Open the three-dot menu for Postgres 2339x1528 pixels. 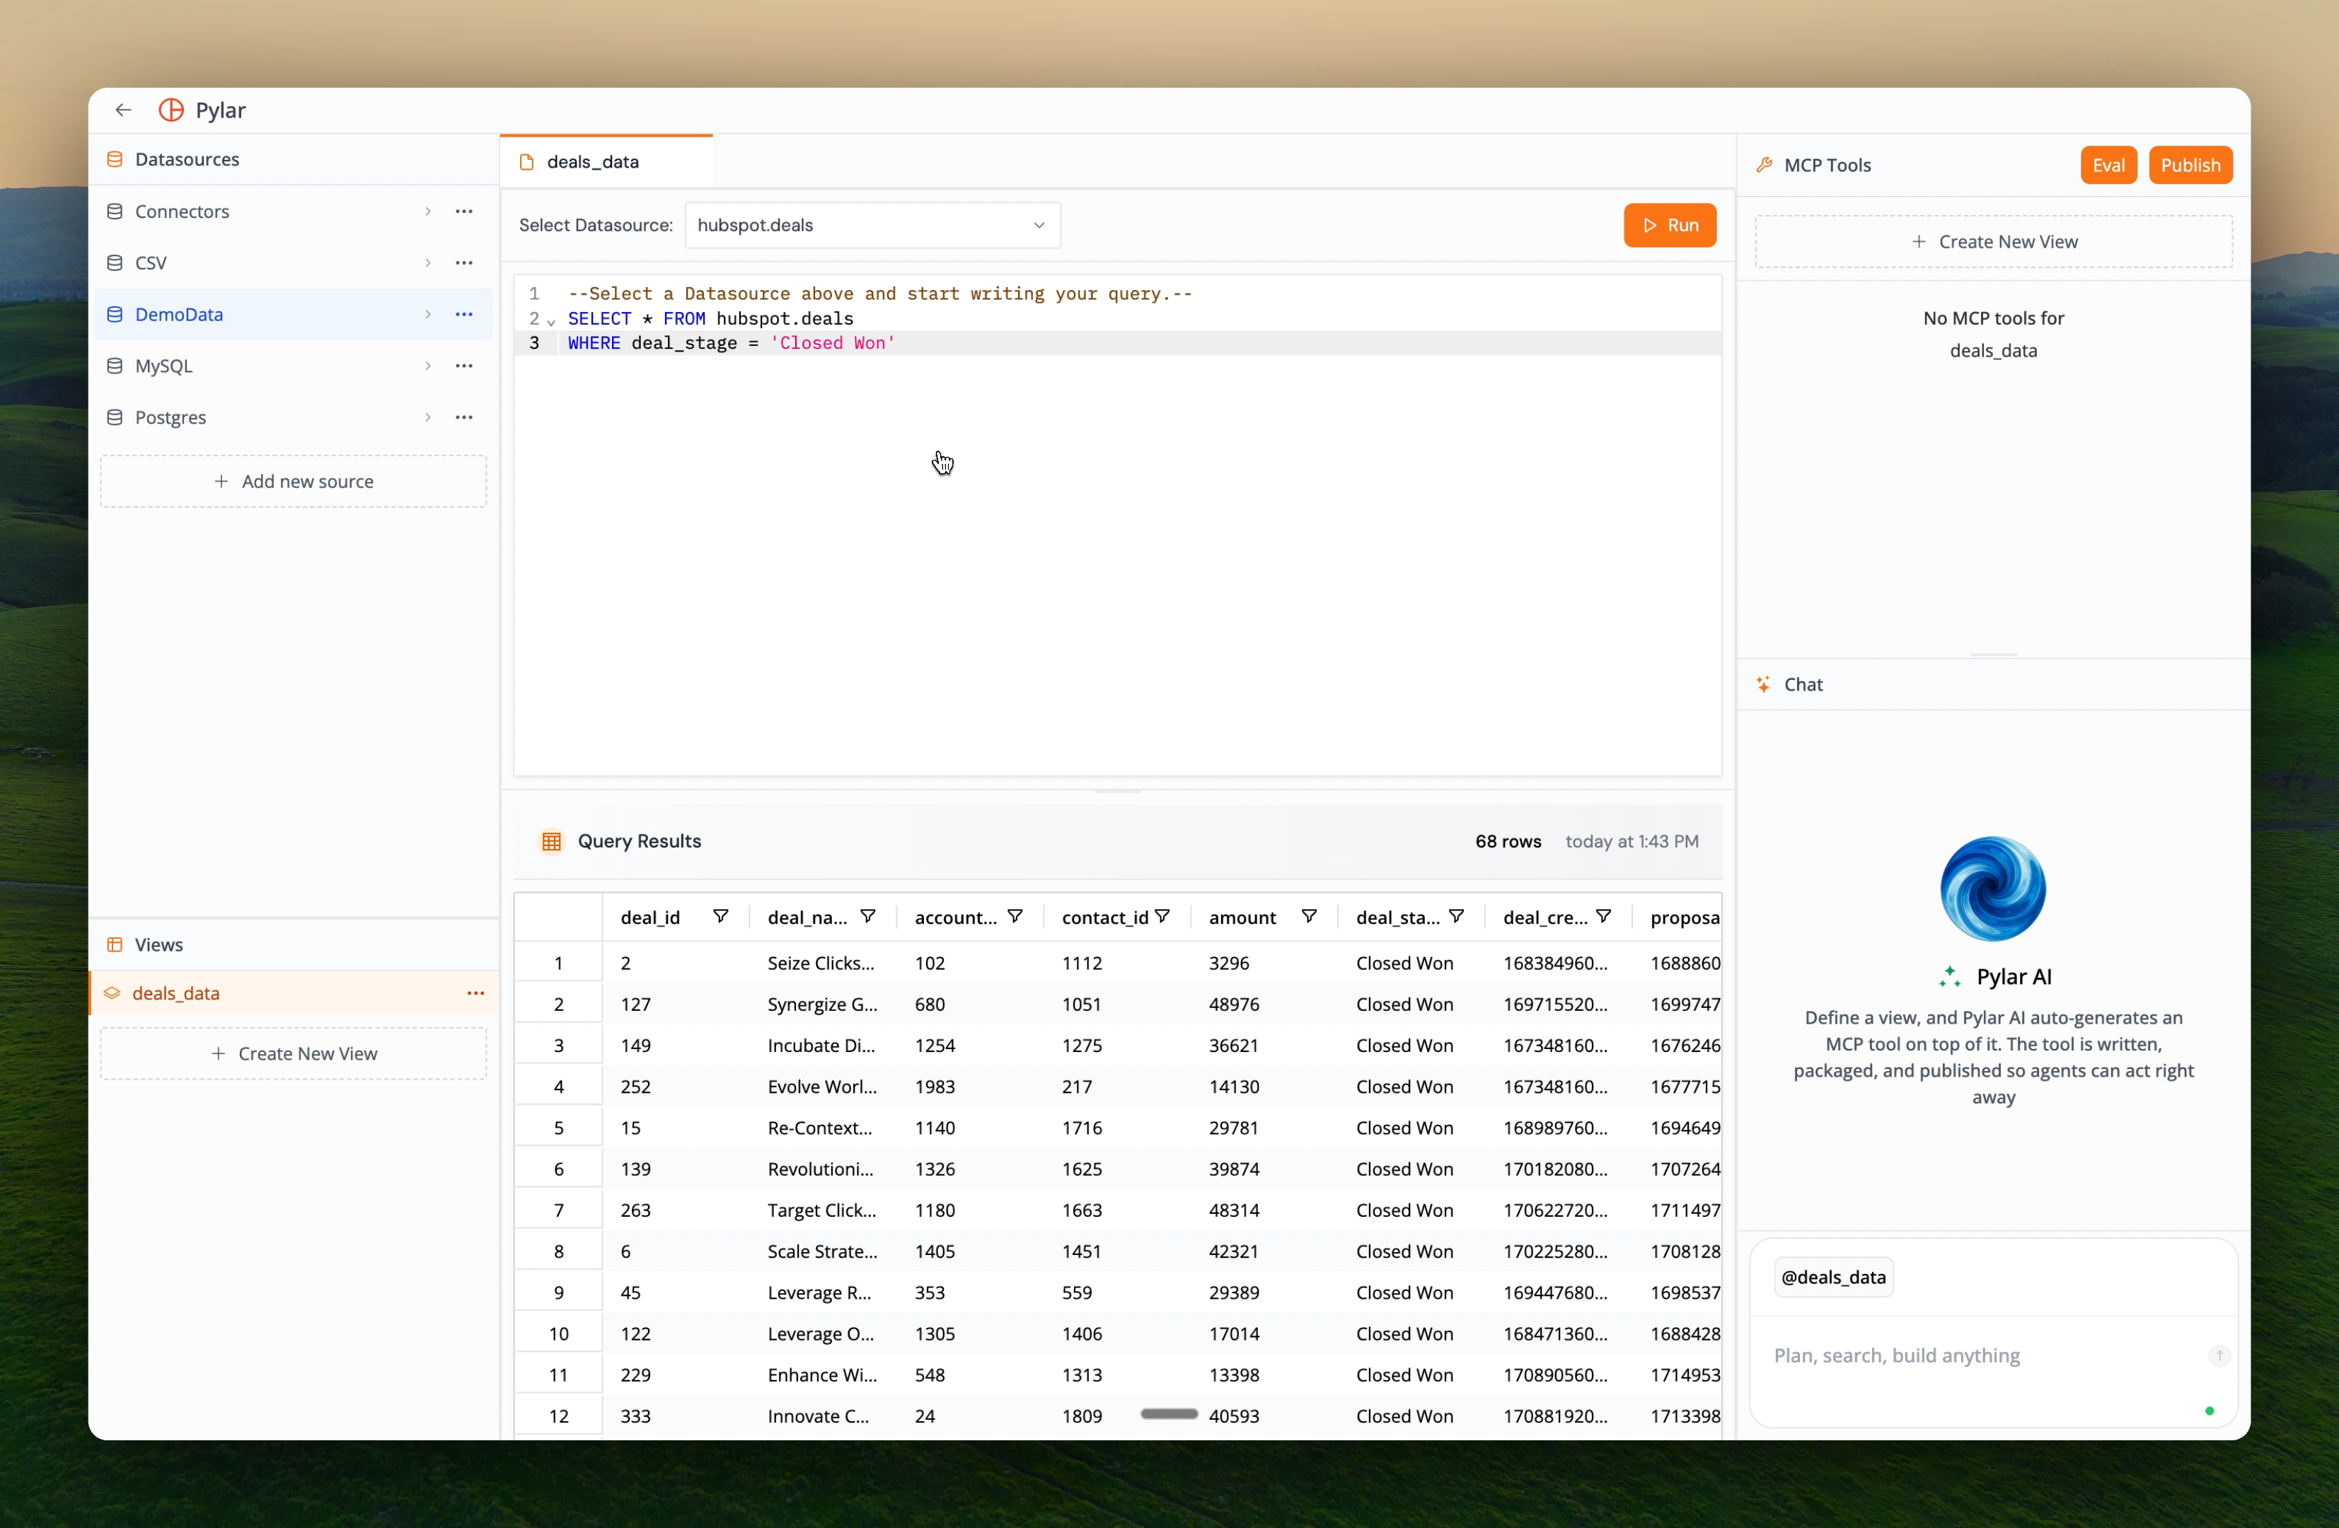pos(464,417)
